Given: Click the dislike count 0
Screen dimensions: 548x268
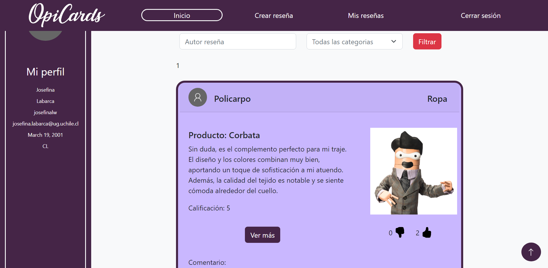Looking at the screenshot, I should 391,233.
